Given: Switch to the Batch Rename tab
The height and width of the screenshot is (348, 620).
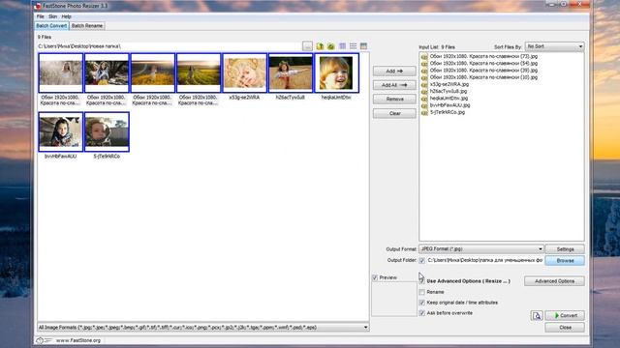Looking at the screenshot, I should 87,26.
